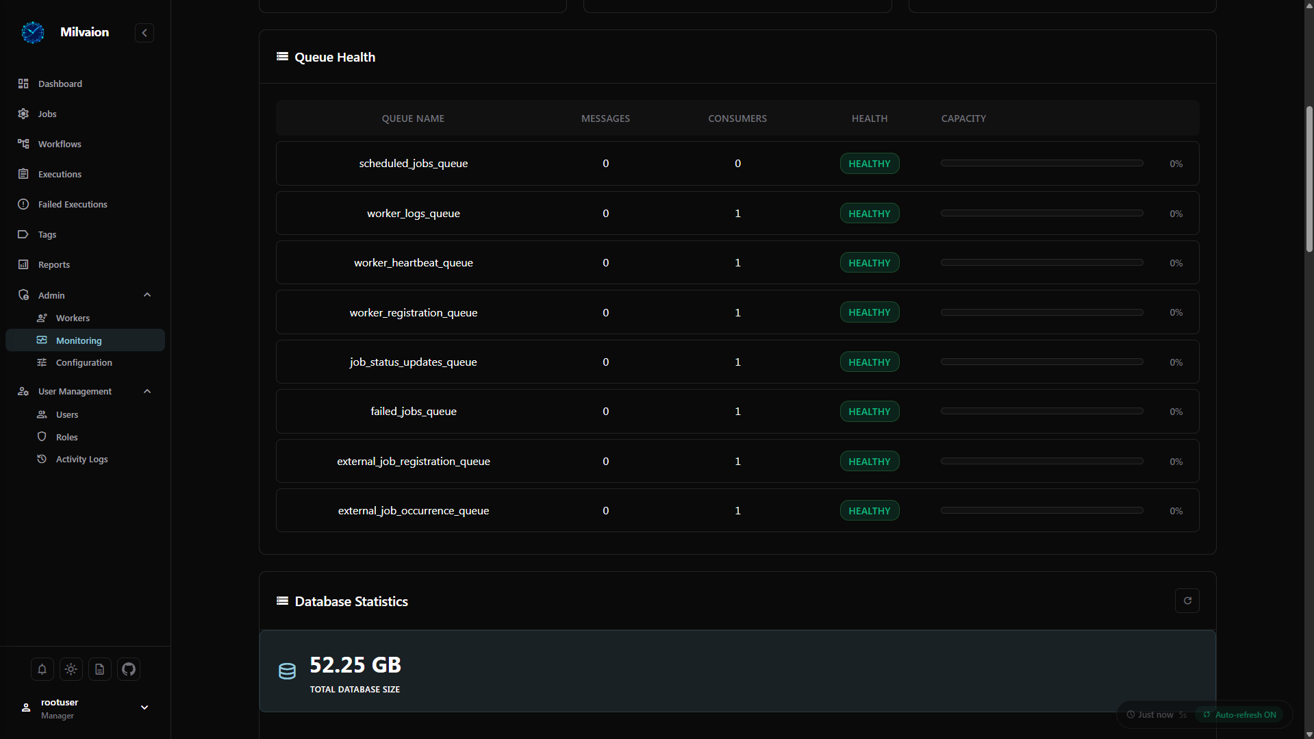Collapse the Admin section
This screenshot has width=1314, height=739.
[147, 295]
